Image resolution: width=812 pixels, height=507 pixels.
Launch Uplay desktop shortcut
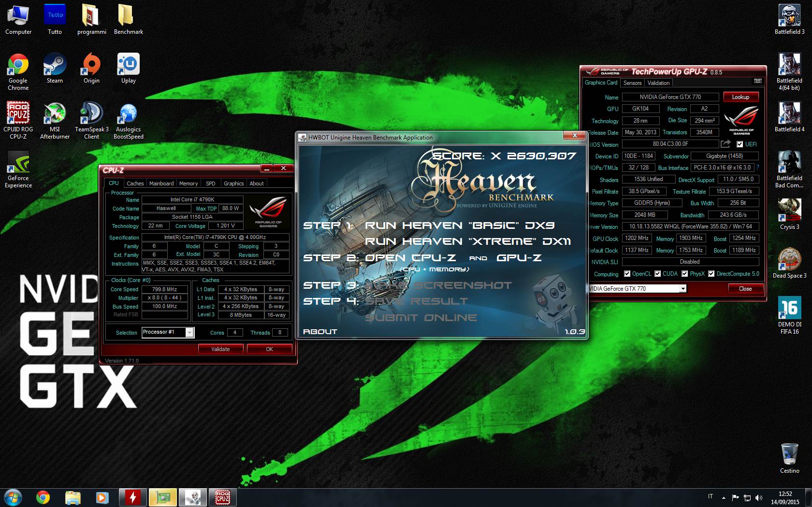tap(128, 69)
